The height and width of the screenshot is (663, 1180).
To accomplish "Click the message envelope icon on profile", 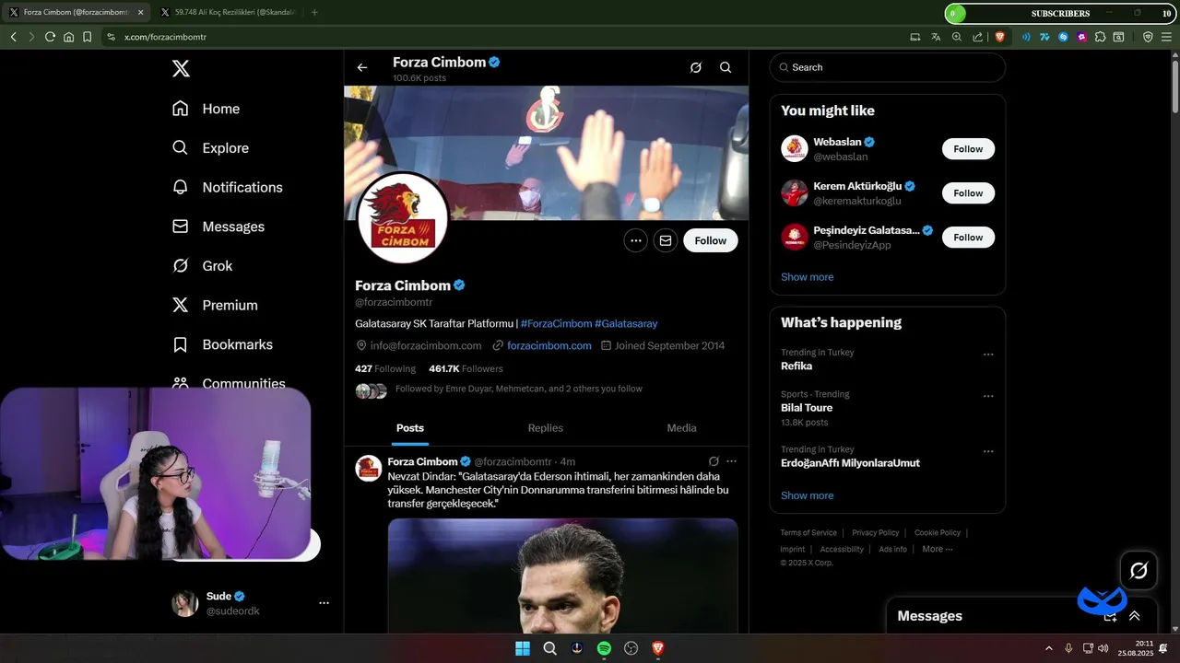I will 665,240.
